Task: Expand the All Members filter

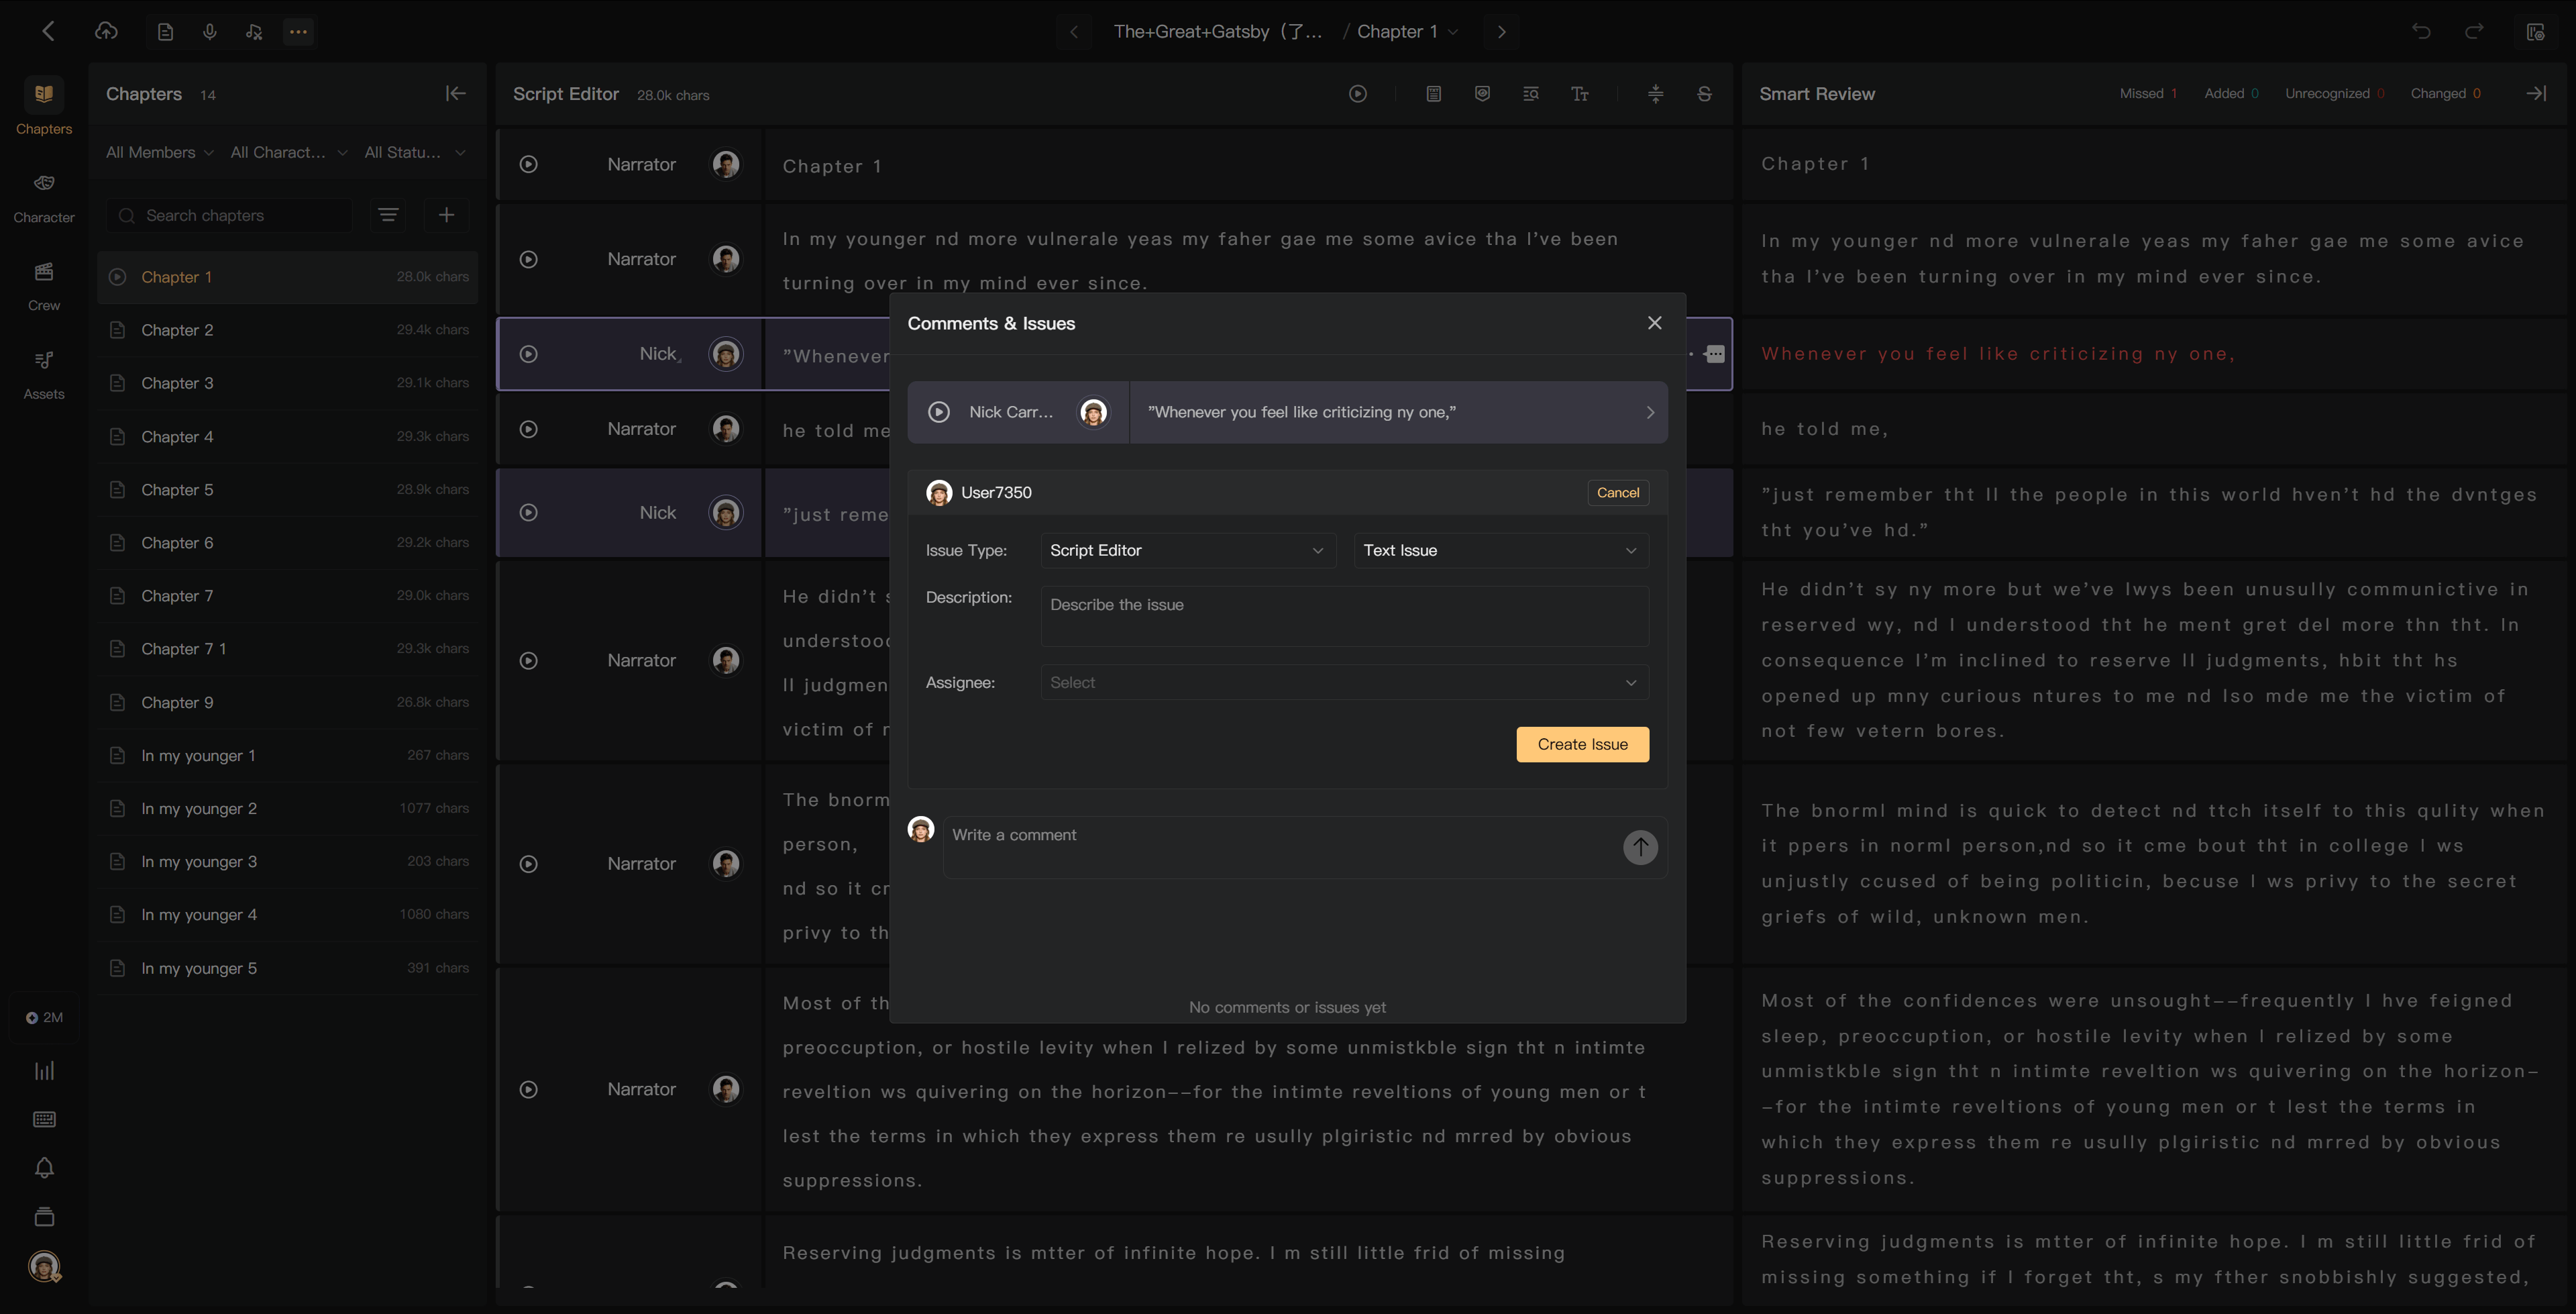Action: coord(160,152)
